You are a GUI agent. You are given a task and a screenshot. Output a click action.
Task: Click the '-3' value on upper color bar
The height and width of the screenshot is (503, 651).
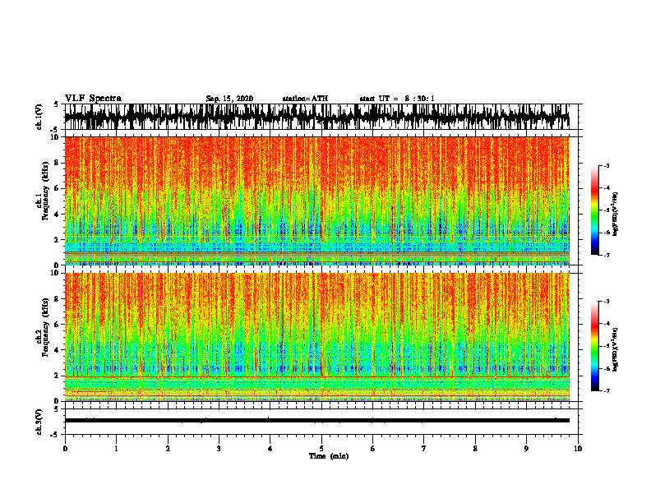606,166
